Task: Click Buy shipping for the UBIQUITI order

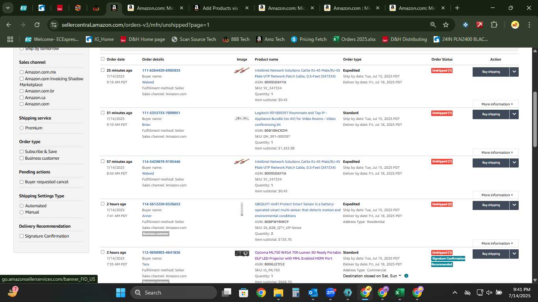Action: tap(491, 205)
